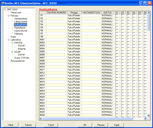
Task: Select the *08 row label
Action: point(43,37)
